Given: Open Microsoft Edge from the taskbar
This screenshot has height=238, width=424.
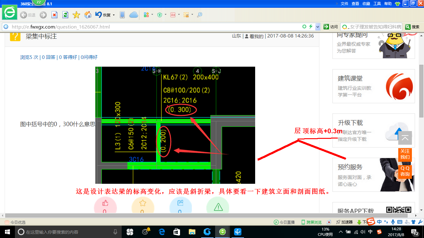Looking at the screenshot, I should coord(162,232).
